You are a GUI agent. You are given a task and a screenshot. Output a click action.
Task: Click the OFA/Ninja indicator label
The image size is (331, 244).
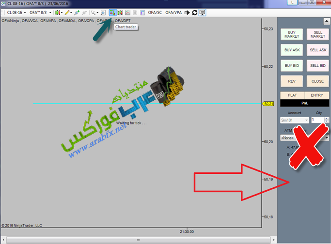point(10,21)
